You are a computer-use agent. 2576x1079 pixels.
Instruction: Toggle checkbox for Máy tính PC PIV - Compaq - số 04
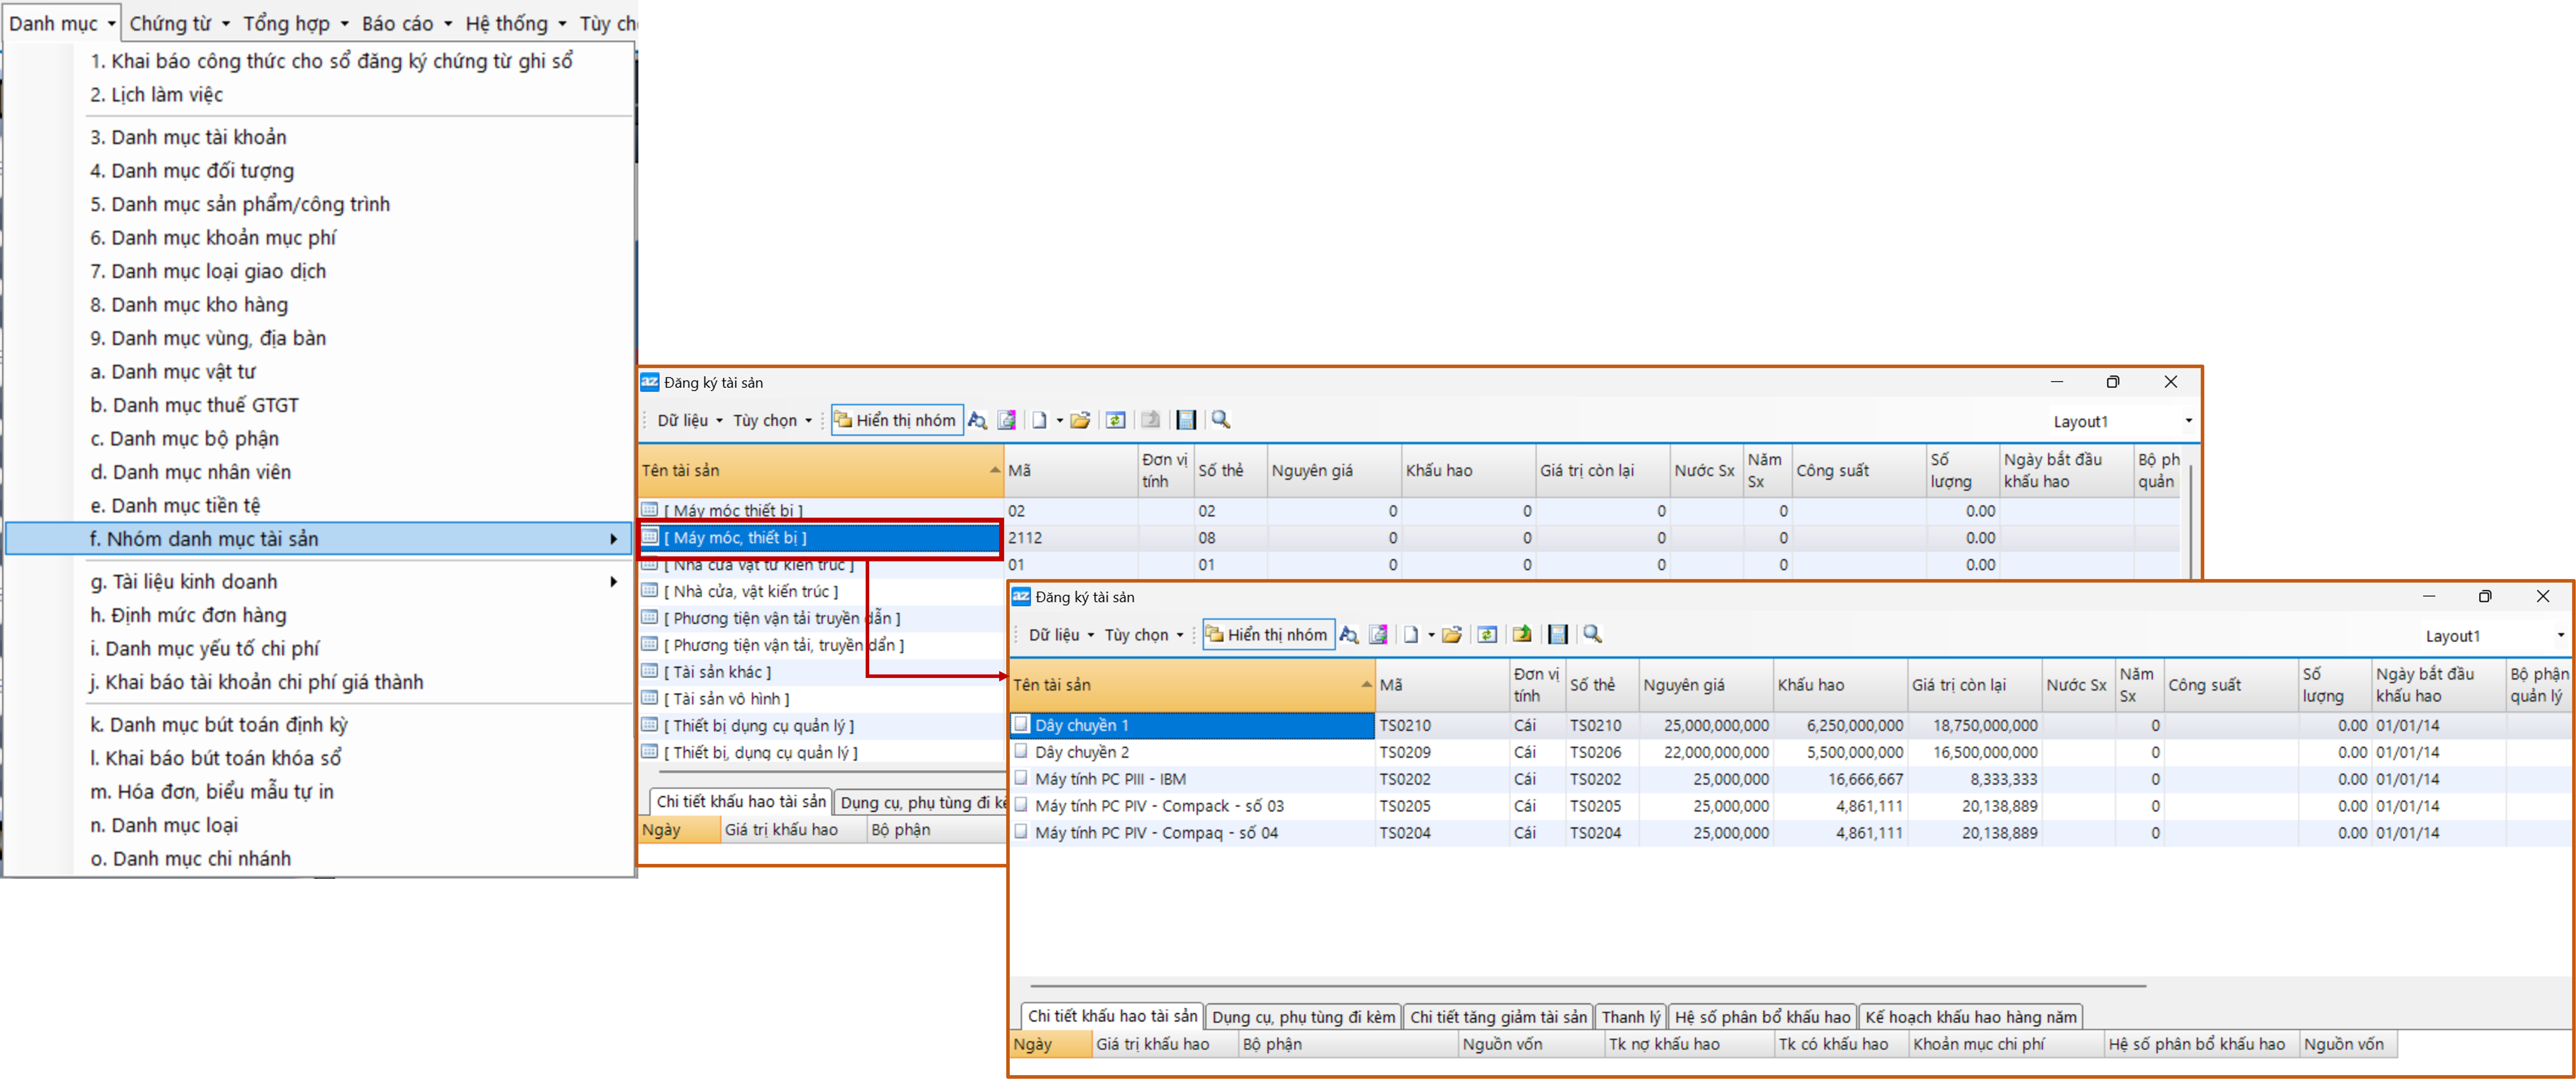[x=1021, y=831]
